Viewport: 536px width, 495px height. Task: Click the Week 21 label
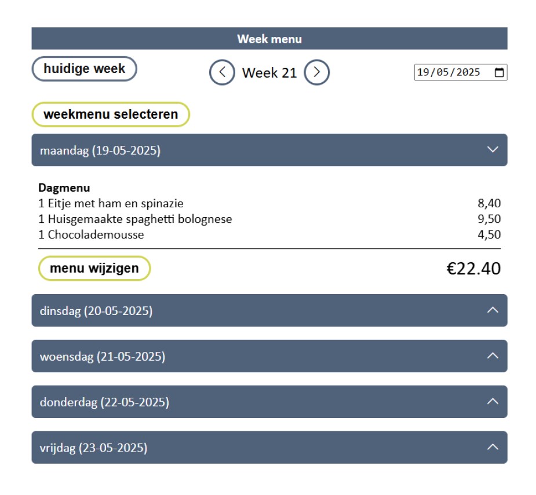pos(269,73)
